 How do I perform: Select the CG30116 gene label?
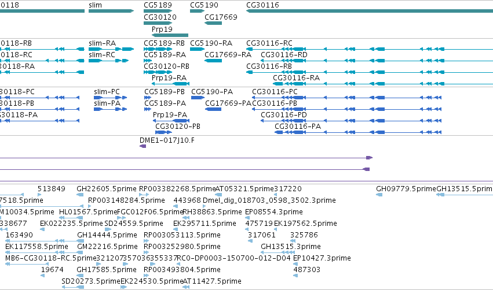pos(262,5)
